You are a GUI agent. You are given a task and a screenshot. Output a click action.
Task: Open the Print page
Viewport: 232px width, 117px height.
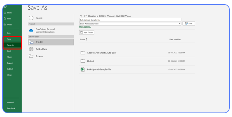[9, 51]
